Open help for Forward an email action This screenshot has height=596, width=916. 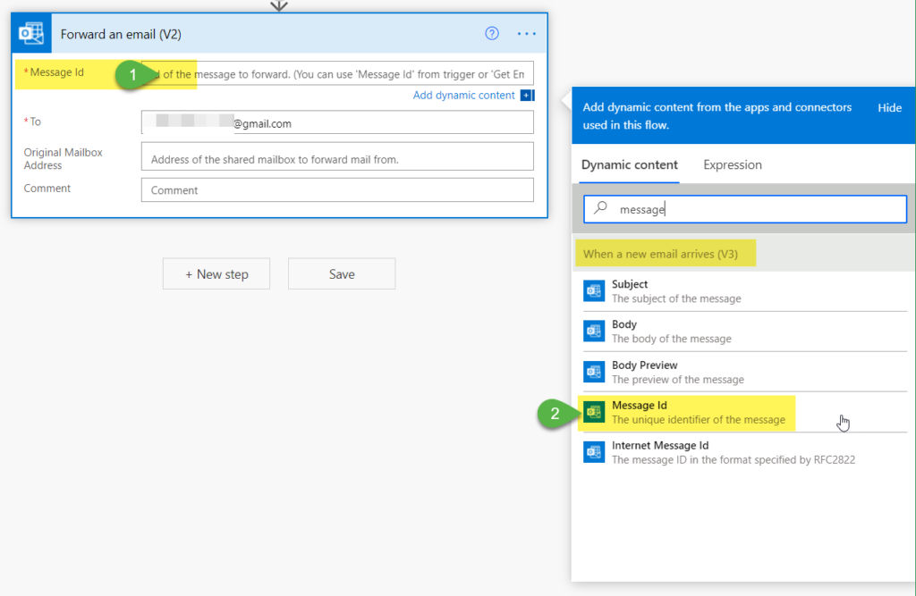click(x=492, y=33)
